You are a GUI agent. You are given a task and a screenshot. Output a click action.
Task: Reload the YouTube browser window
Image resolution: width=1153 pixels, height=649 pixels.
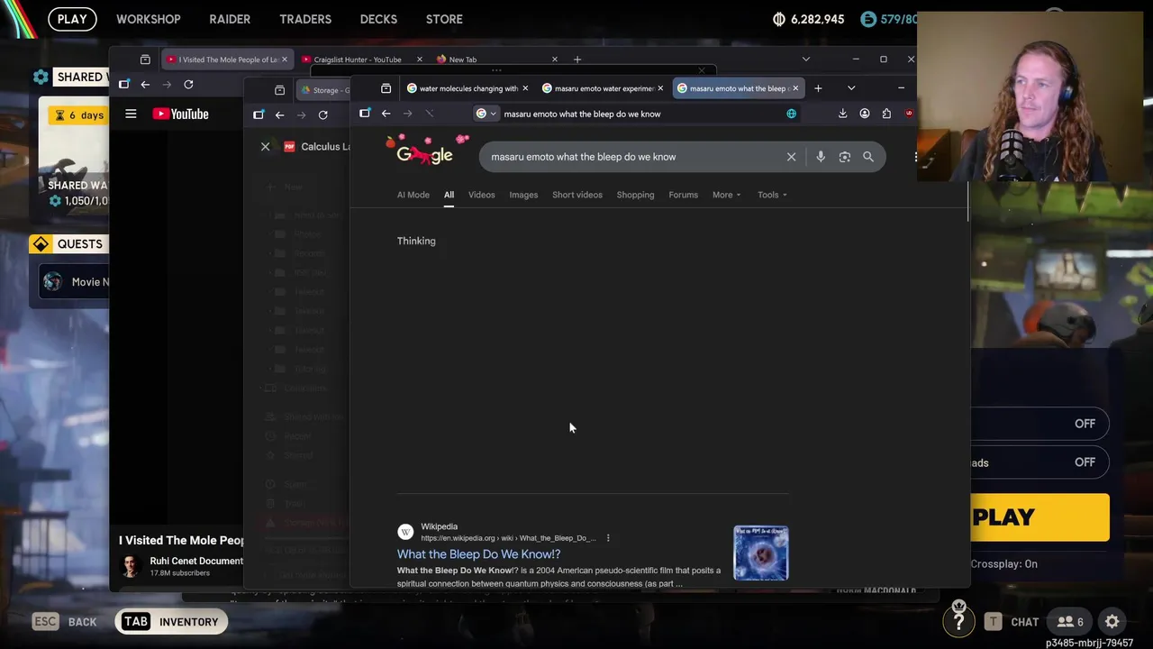click(x=188, y=85)
